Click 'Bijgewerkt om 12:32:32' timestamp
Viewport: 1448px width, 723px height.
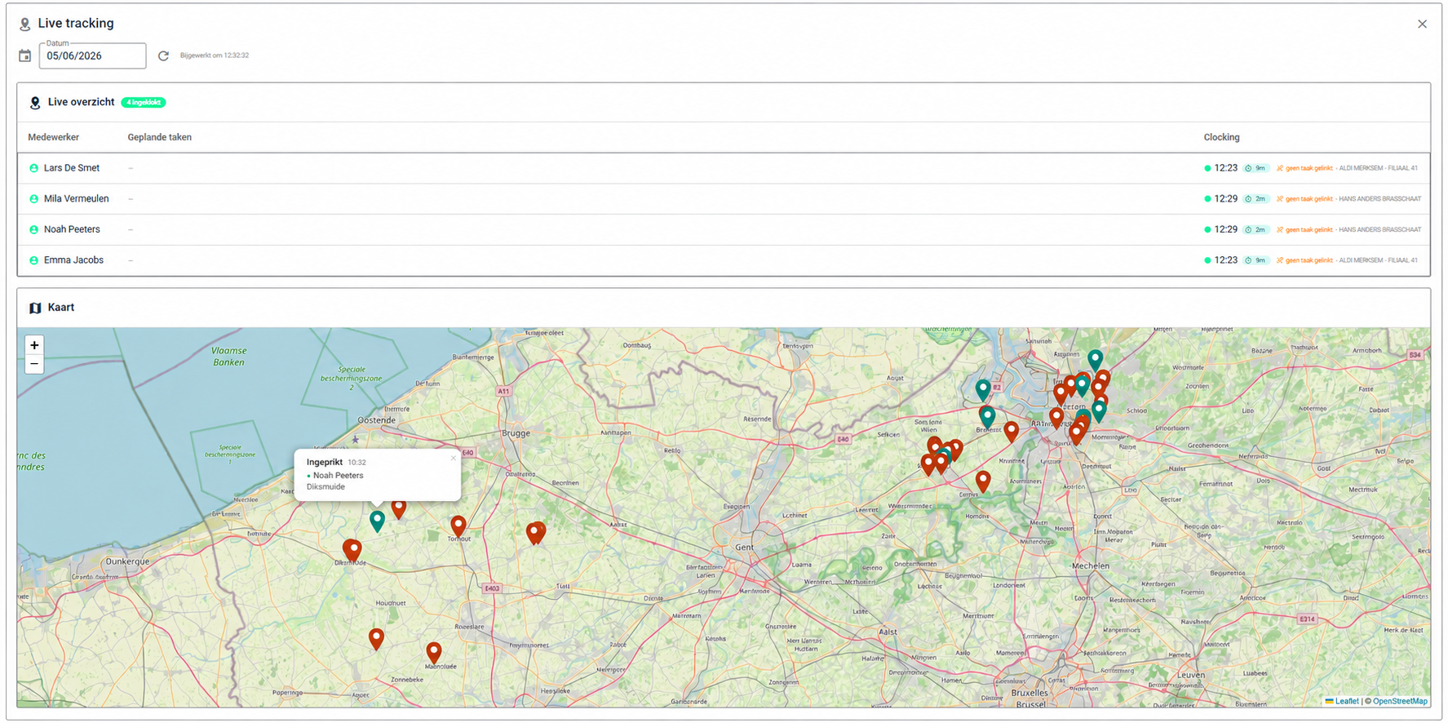[215, 55]
